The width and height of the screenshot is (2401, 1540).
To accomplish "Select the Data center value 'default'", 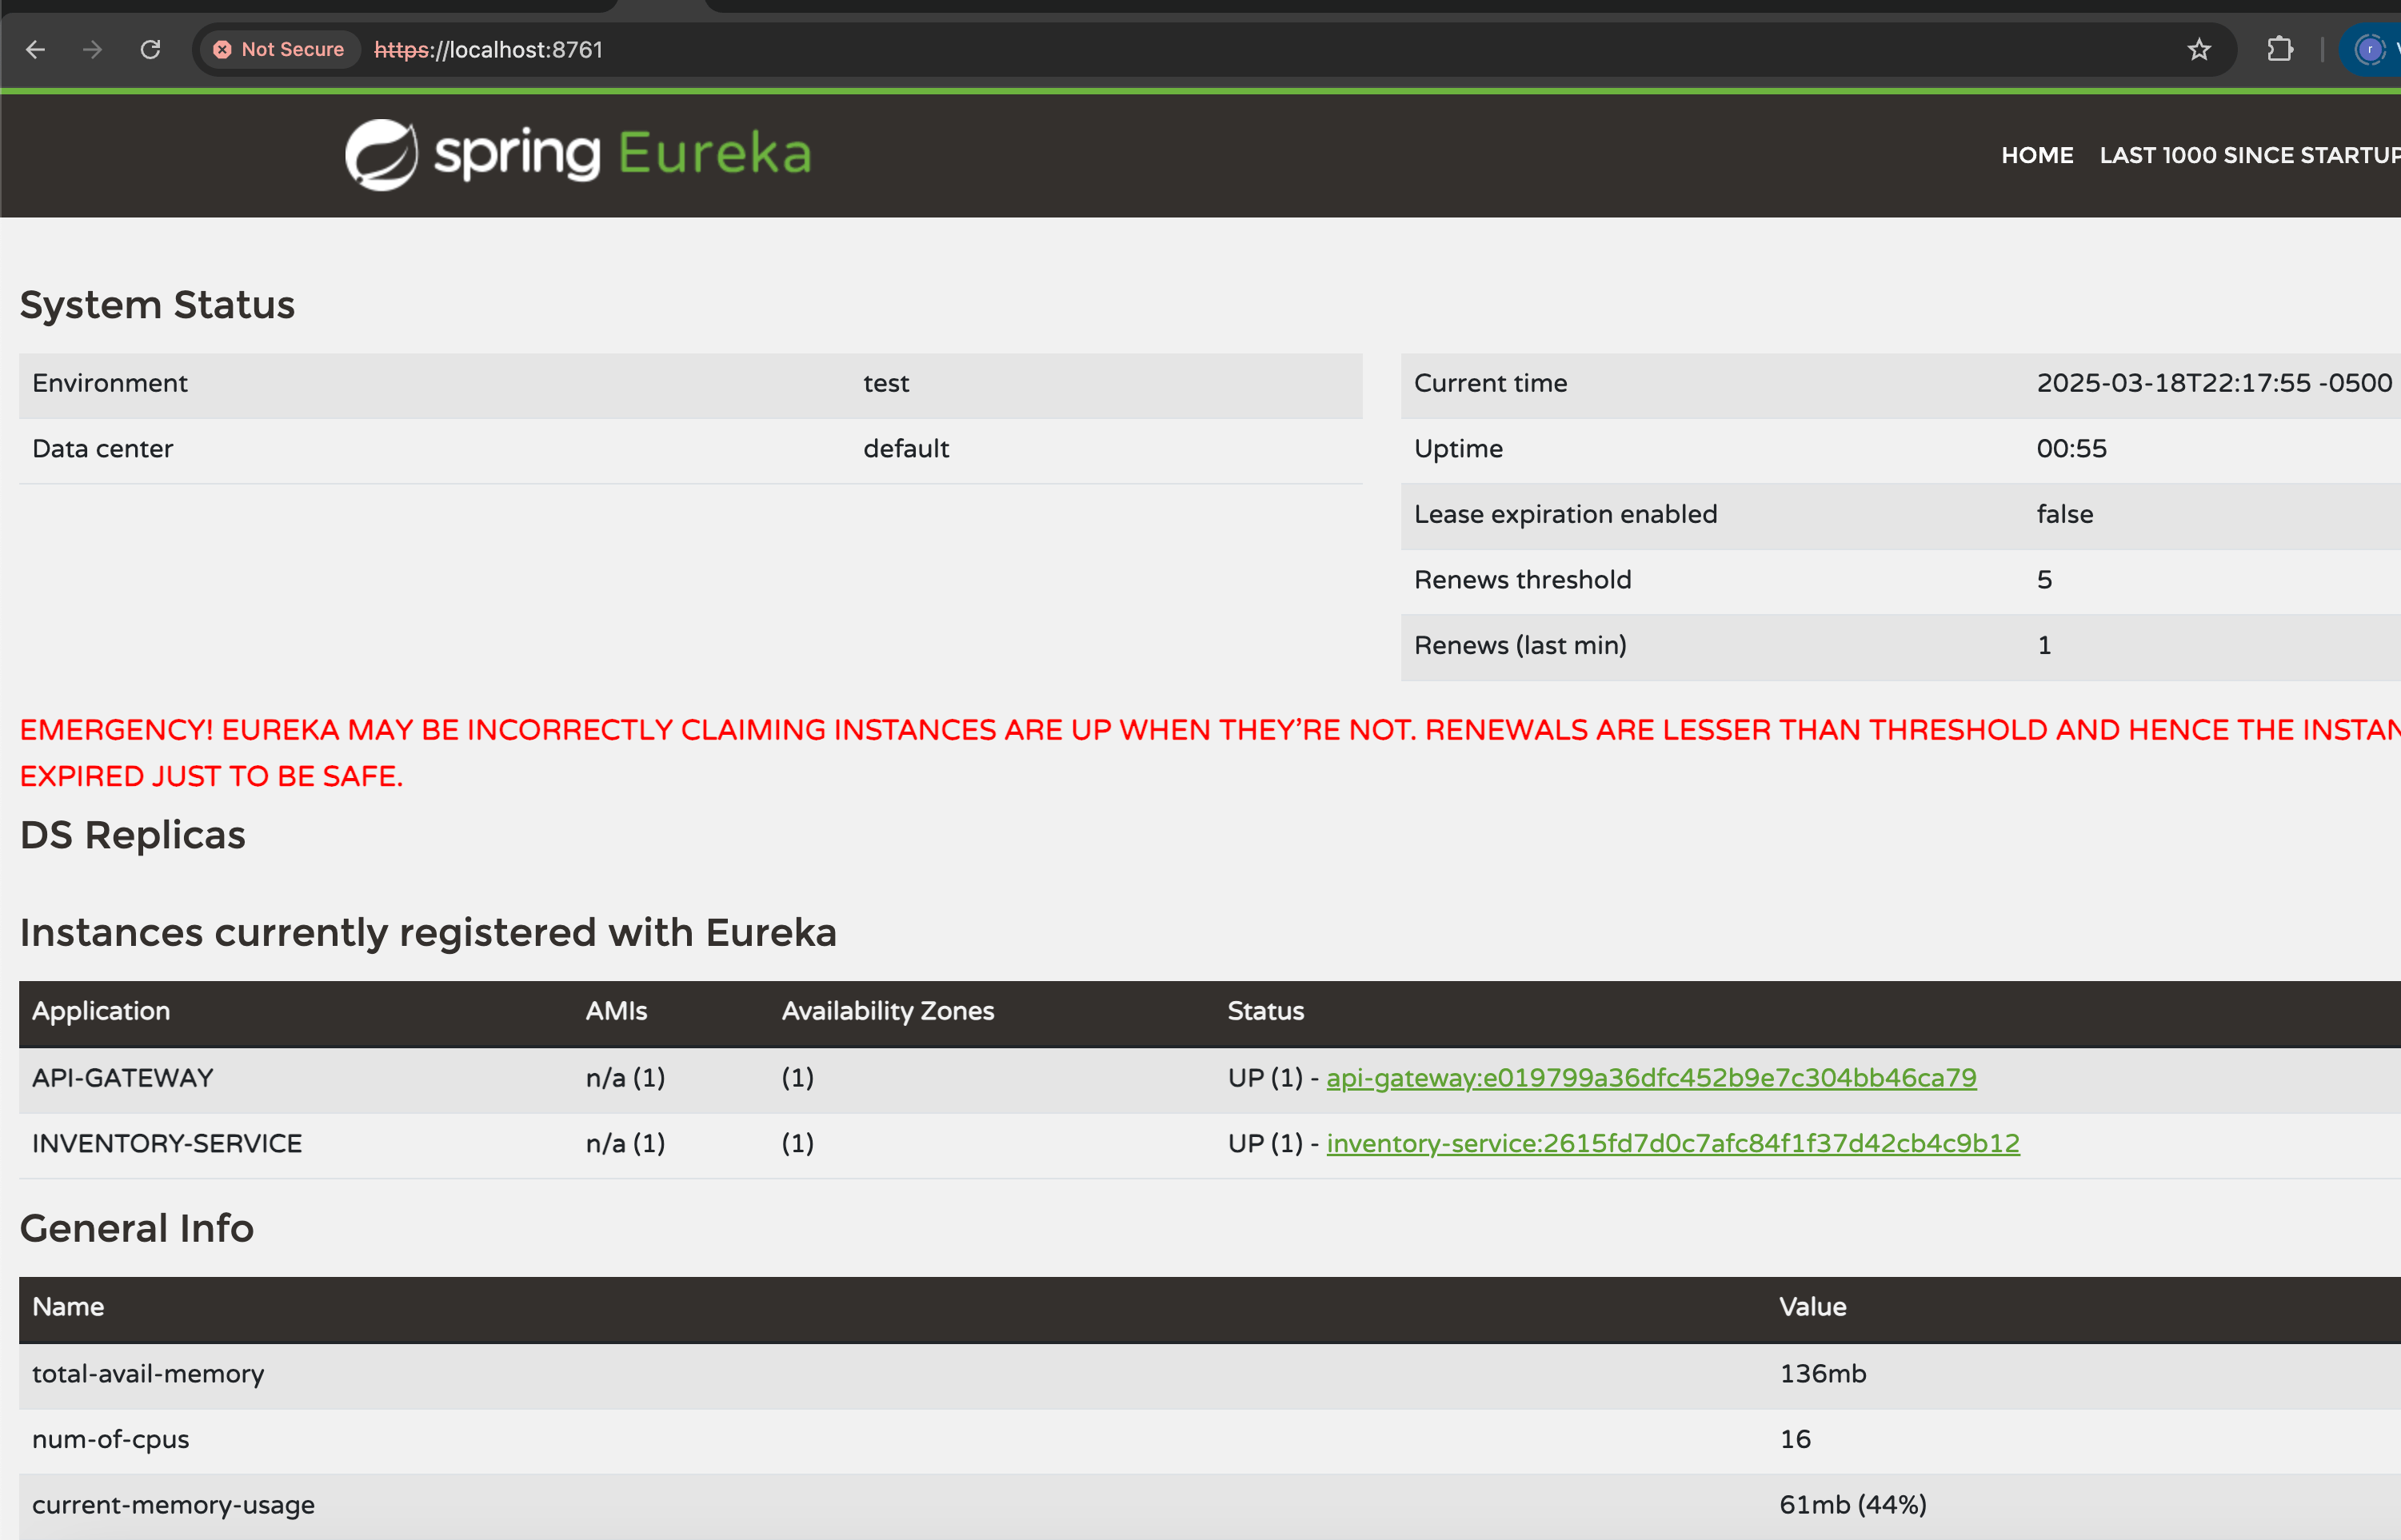I will (x=906, y=448).
